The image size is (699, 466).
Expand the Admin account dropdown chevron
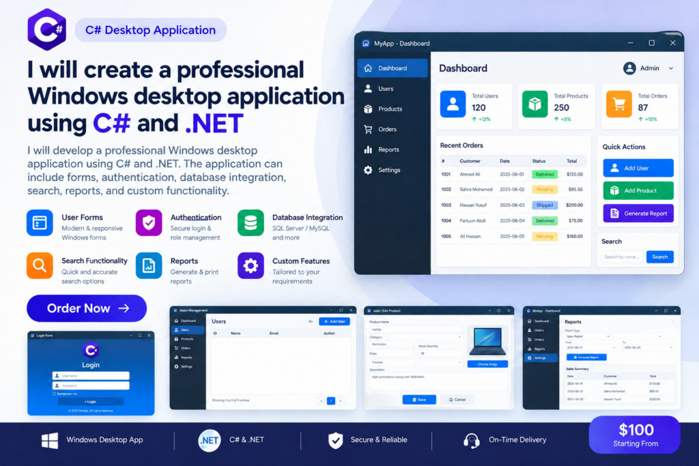671,68
